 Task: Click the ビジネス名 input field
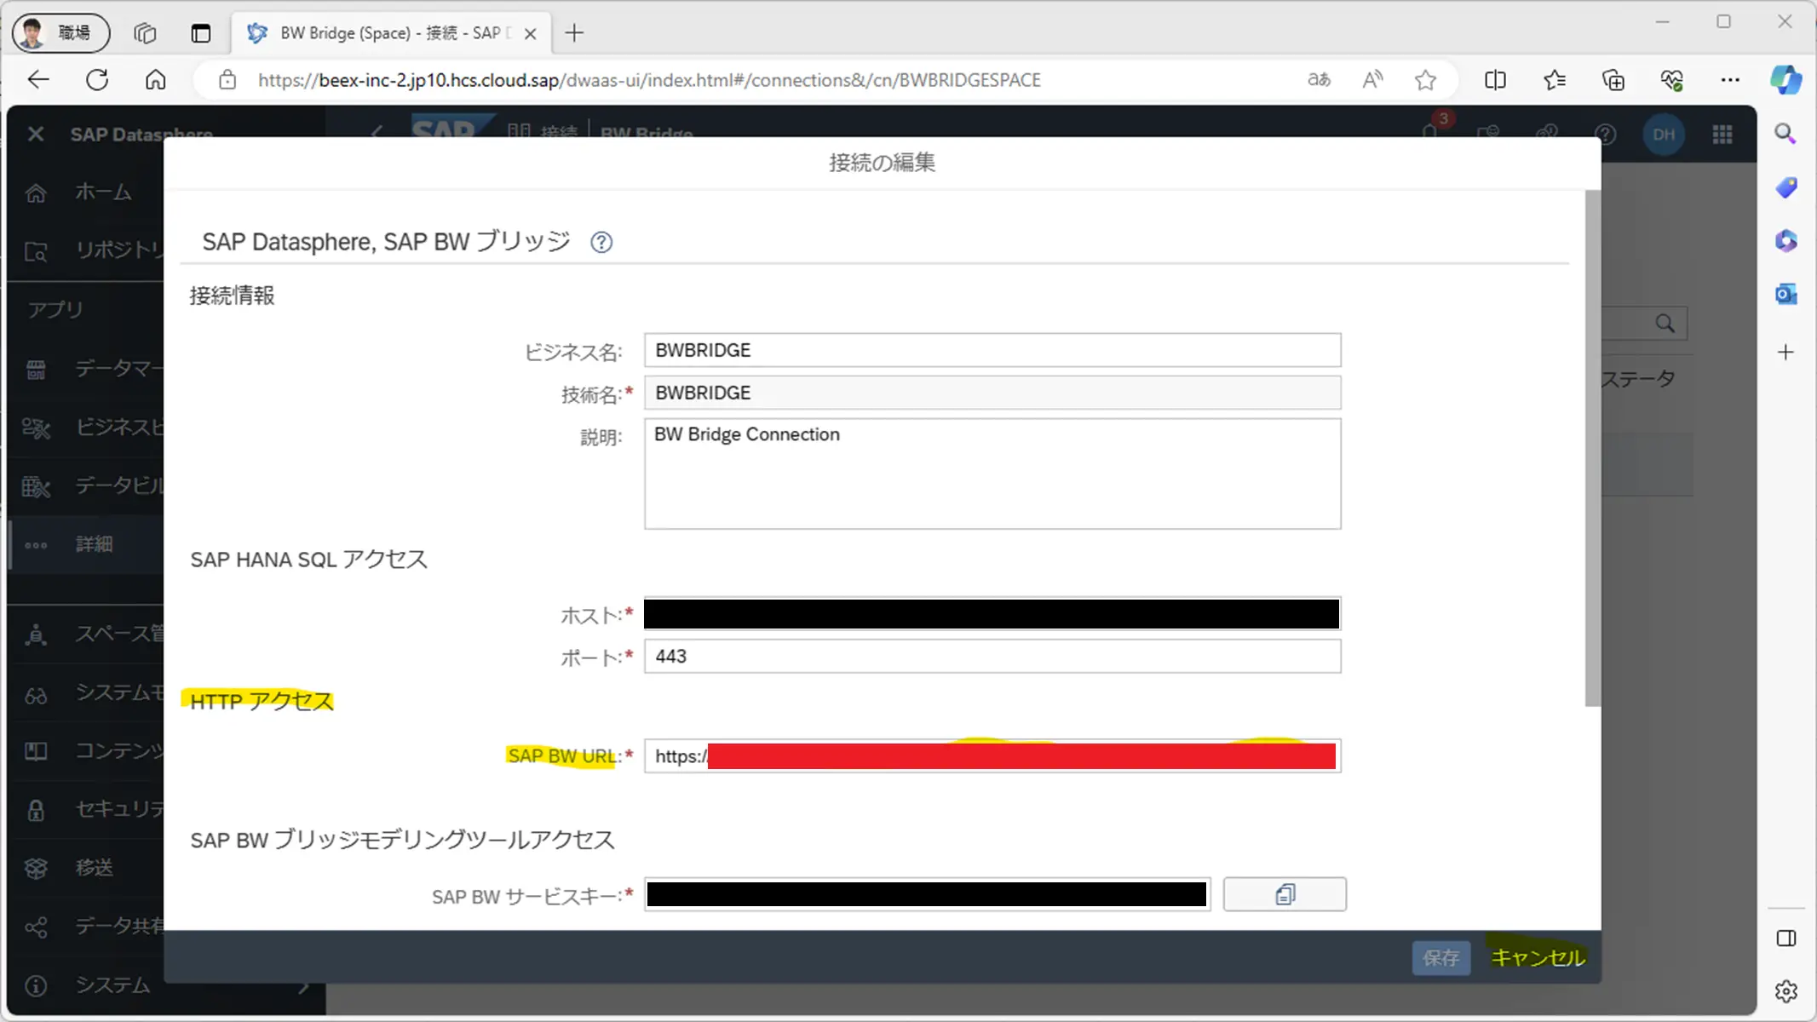click(992, 350)
